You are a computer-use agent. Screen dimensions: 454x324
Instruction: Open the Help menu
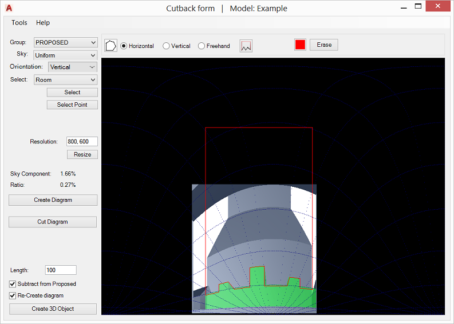[x=43, y=23]
